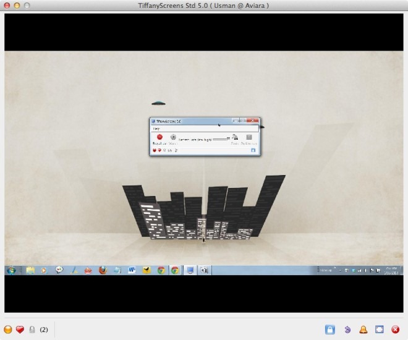
Task: Click the first red heart in remote window status bar
Action: (155, 150)
